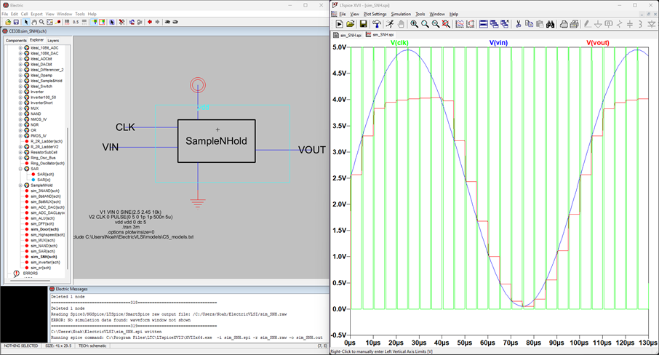Expand the MUX tree node
The height and width of the screenshot is (355, 659).
20,108
